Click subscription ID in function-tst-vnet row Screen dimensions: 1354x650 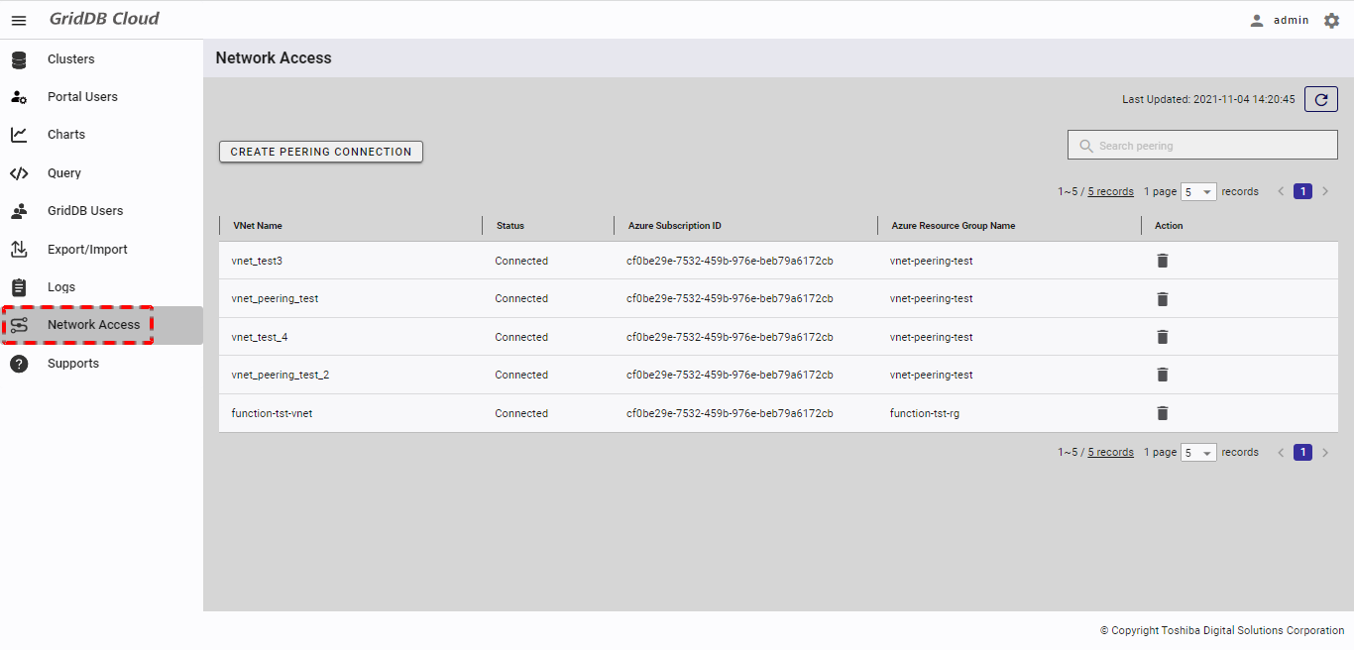(x=730, y=413)
